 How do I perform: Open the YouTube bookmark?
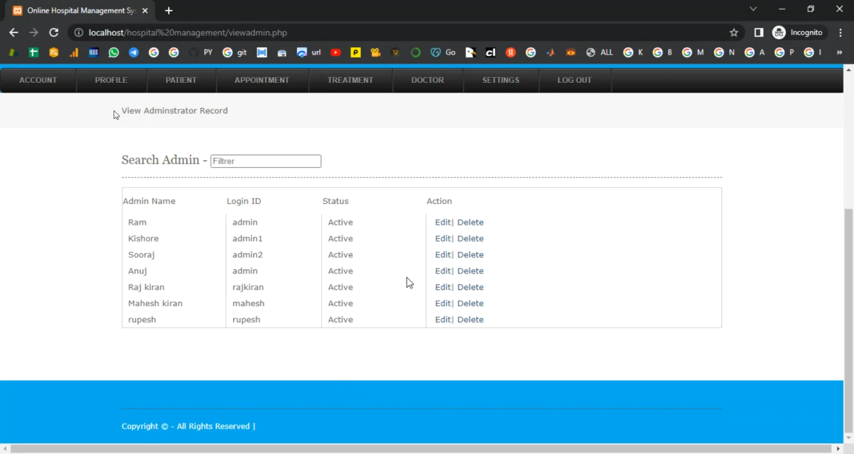click(335, 52)
